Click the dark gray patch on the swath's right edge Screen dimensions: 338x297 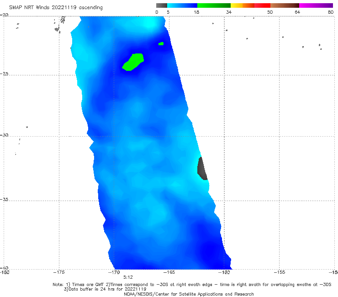pyautogui.click(x=202, y=169)
